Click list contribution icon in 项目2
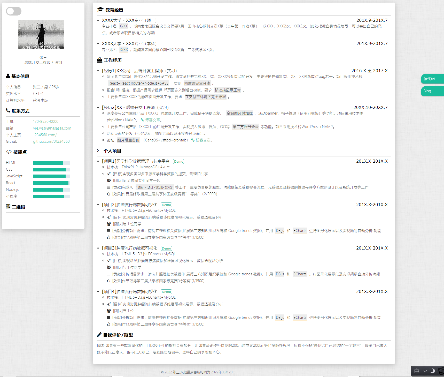The height and width of the screenshot is (377, 444). click(108, 231)
